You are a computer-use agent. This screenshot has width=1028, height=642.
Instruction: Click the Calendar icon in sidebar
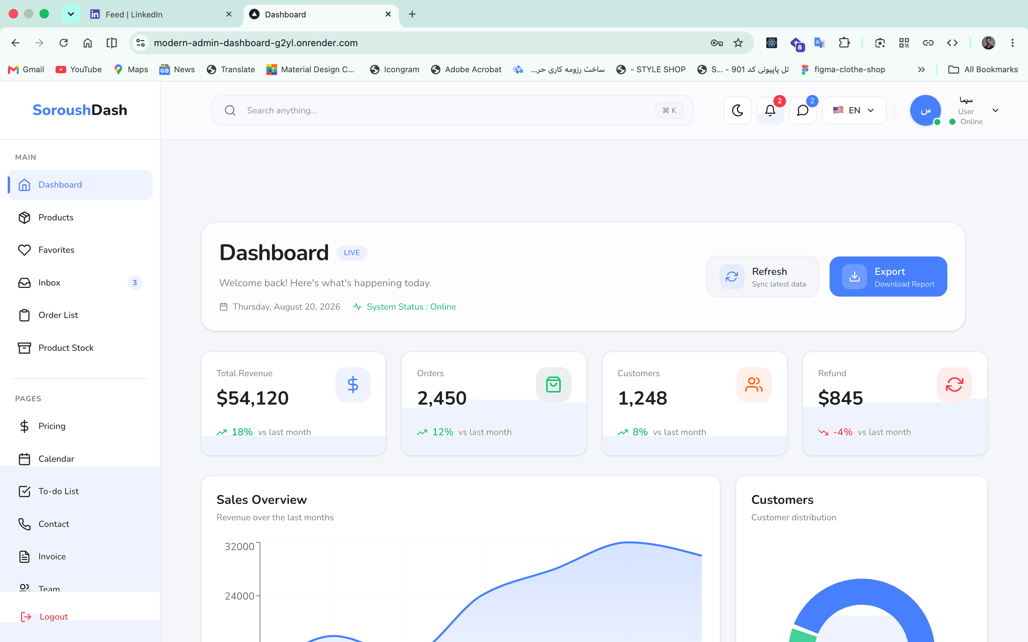[24, 458]
